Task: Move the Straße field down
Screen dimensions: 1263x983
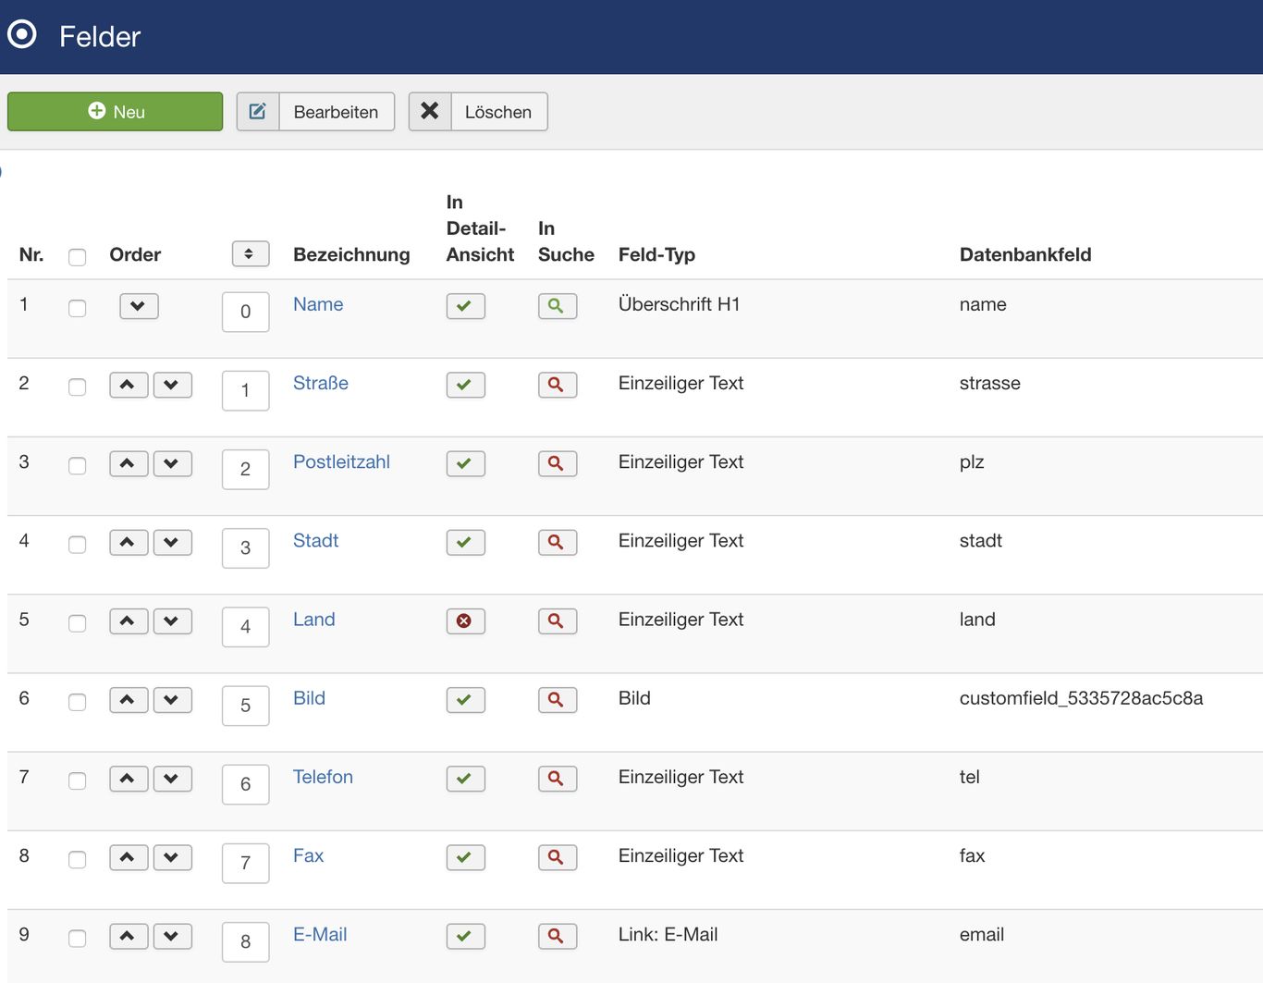Action: [x=173, y=385]
